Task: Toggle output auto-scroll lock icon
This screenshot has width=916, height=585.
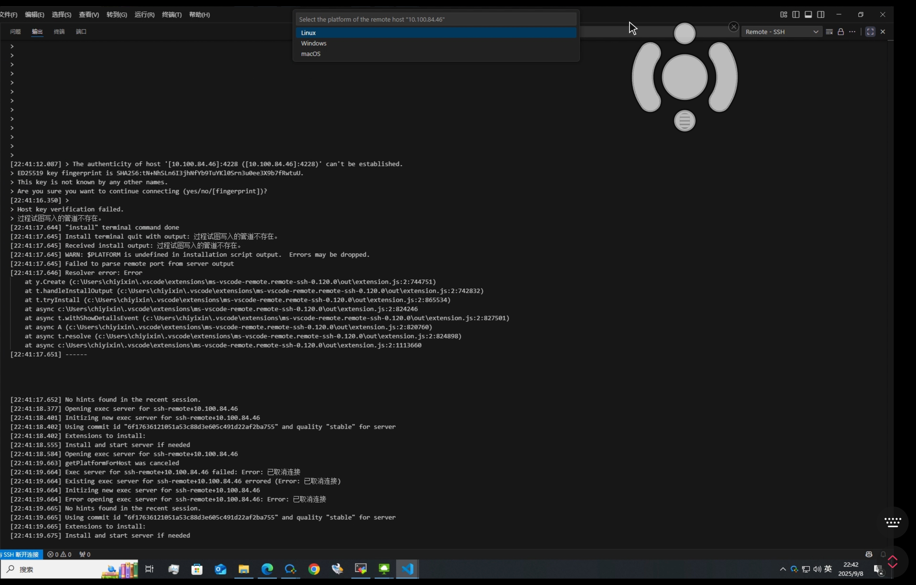Action: click(841, 31)
